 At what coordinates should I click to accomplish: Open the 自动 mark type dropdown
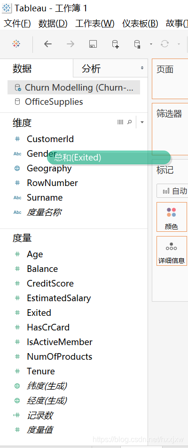[x=172, y=191]
